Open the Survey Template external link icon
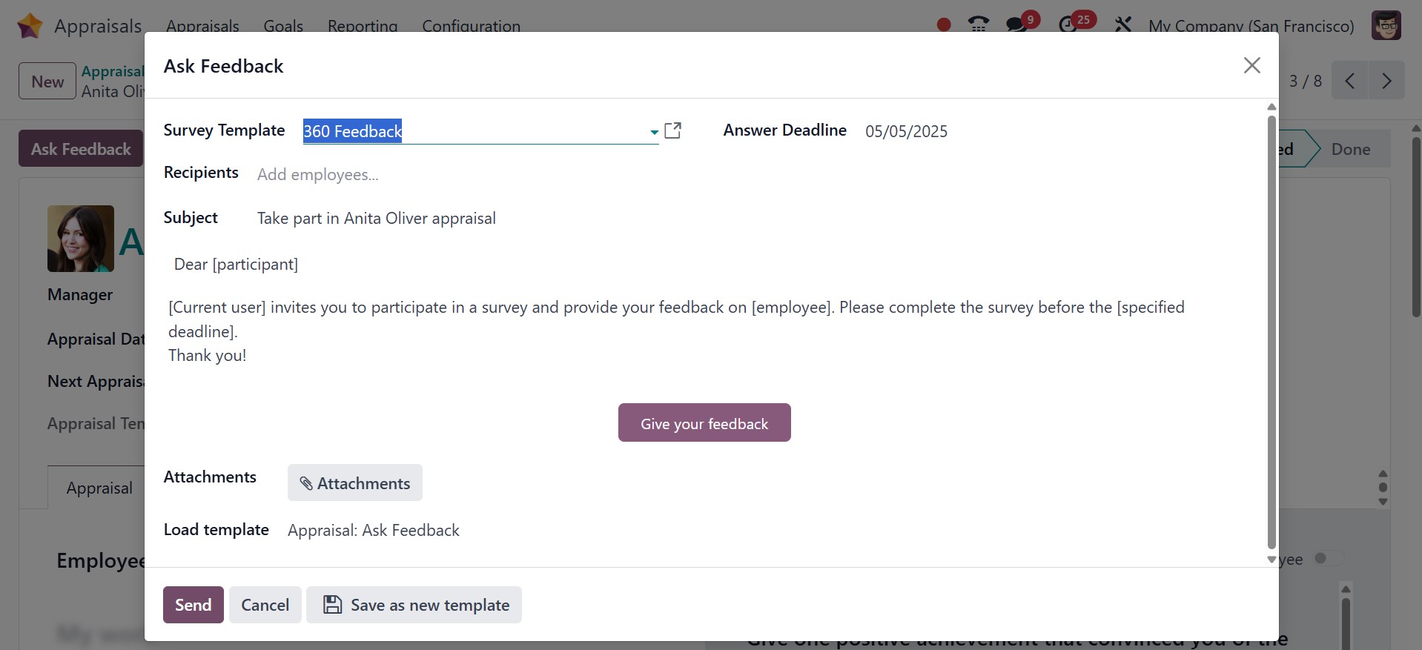Screen dimensions: 1422x650 [672, 130]
